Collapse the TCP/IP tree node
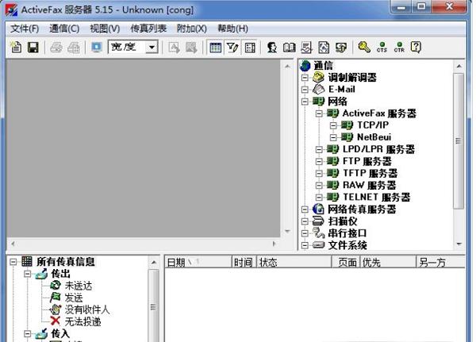The image size is (476, 342). point(333,125)
